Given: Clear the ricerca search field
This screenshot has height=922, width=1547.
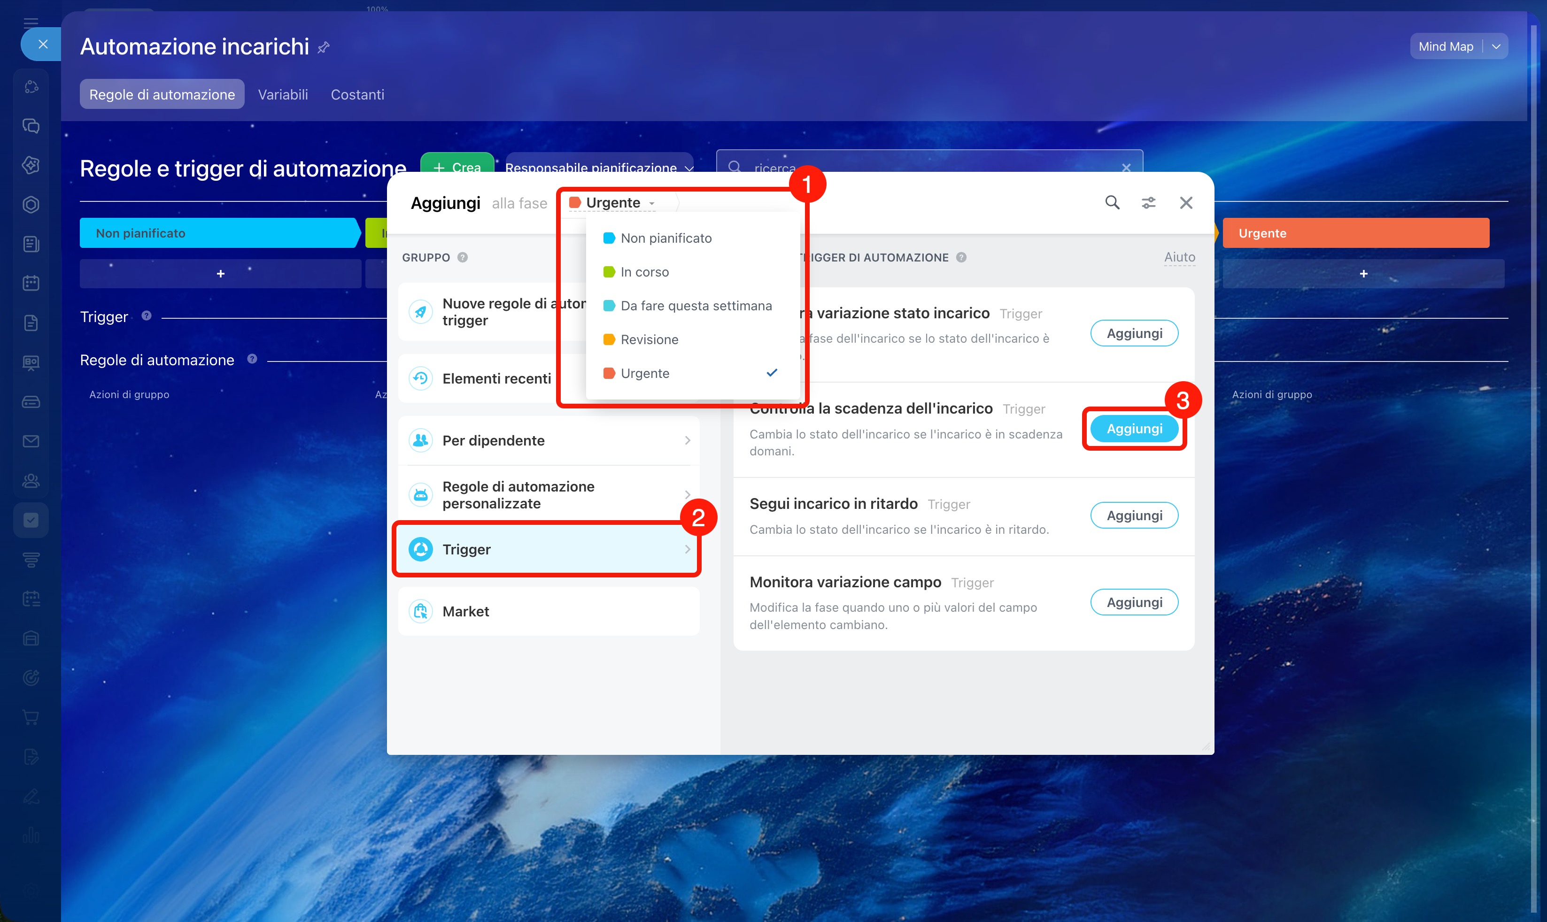Looking at the screenshot, I should coord(1126,168).
